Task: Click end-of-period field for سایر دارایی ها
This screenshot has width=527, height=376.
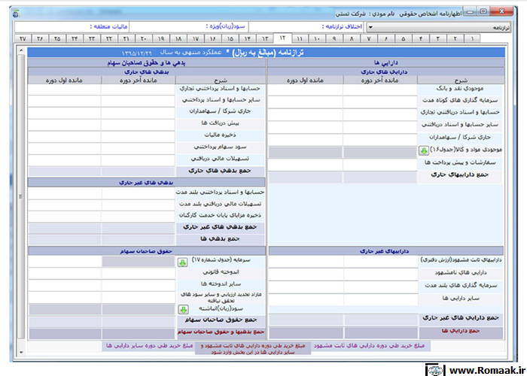Action: 381,300
